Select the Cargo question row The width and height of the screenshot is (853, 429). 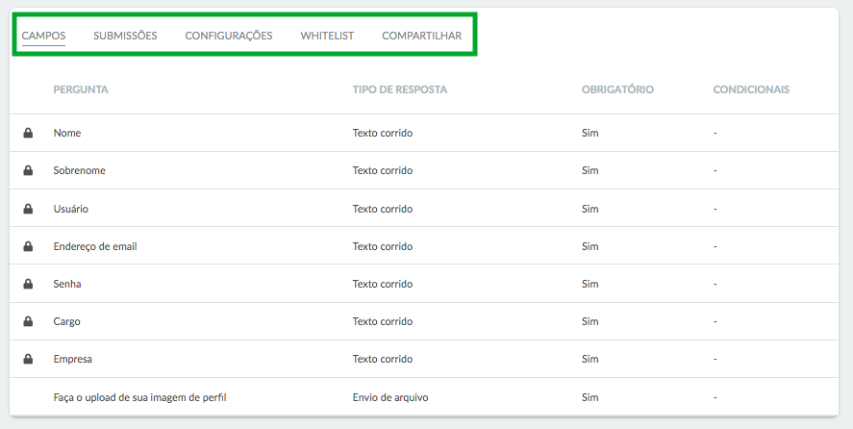click(x=424, y=321)
